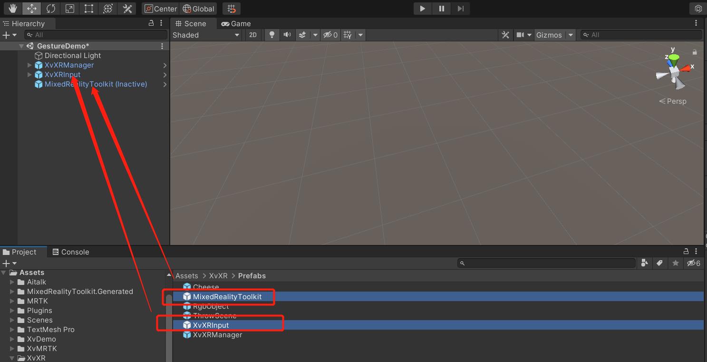Click the green Y axis cone
This screenshot has width=707, height=362.
coord(674,59)
